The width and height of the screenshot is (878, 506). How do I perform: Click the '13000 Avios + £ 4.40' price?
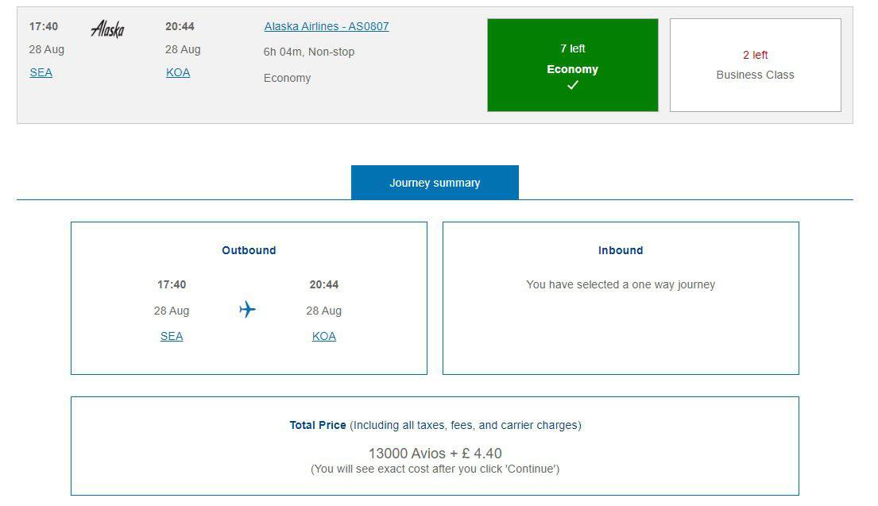(435, 453)
